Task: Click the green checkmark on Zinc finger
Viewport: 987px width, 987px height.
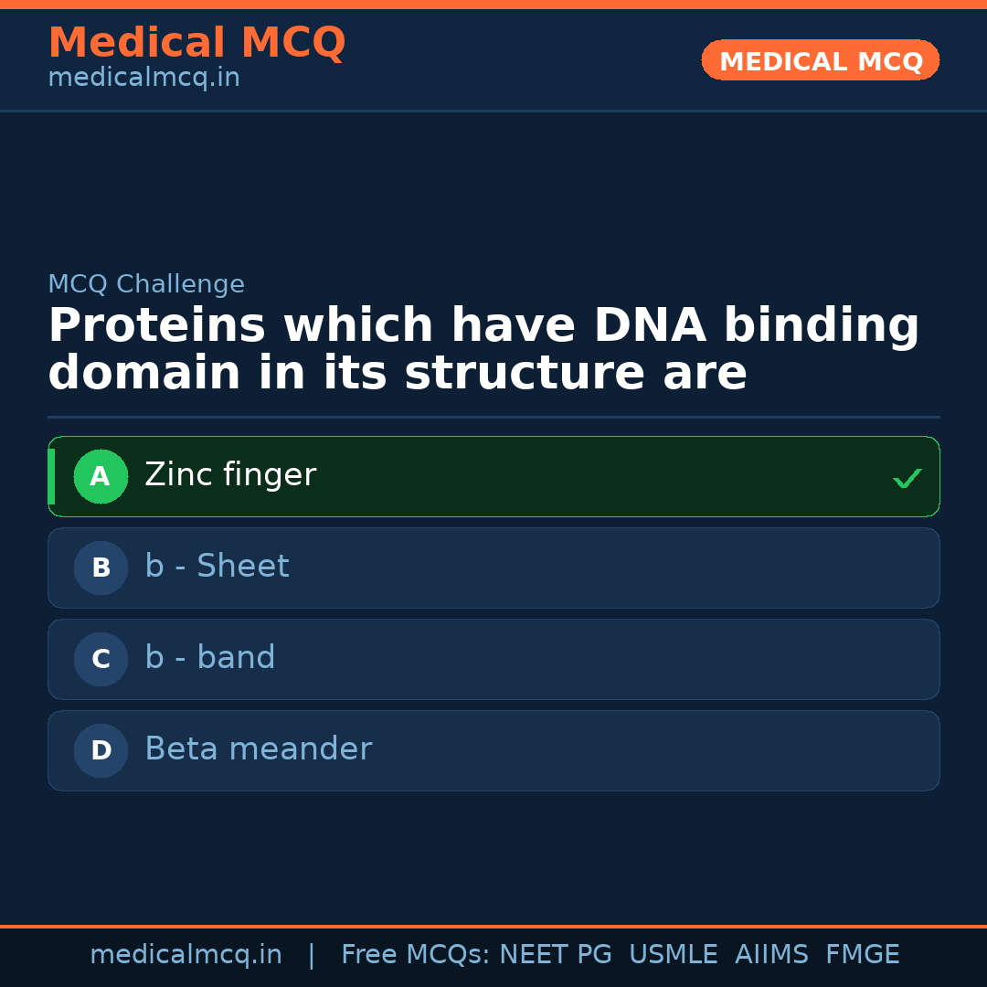Action: pyautogui.click(x=907, y=478)
